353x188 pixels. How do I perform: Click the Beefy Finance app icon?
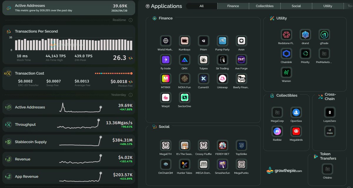pyautogui.click(x=241, y=78)
